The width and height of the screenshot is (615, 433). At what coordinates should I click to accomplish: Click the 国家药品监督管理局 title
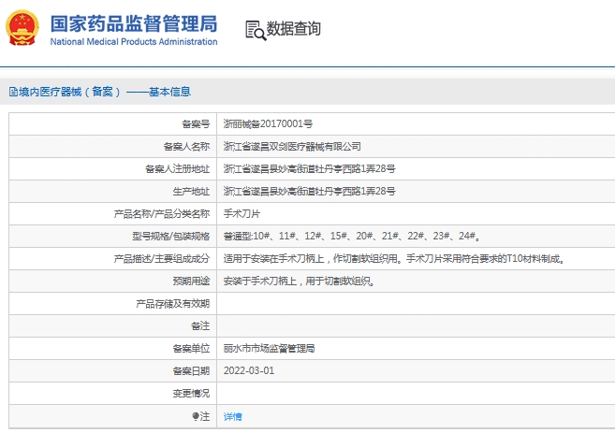tap(134, 24)
